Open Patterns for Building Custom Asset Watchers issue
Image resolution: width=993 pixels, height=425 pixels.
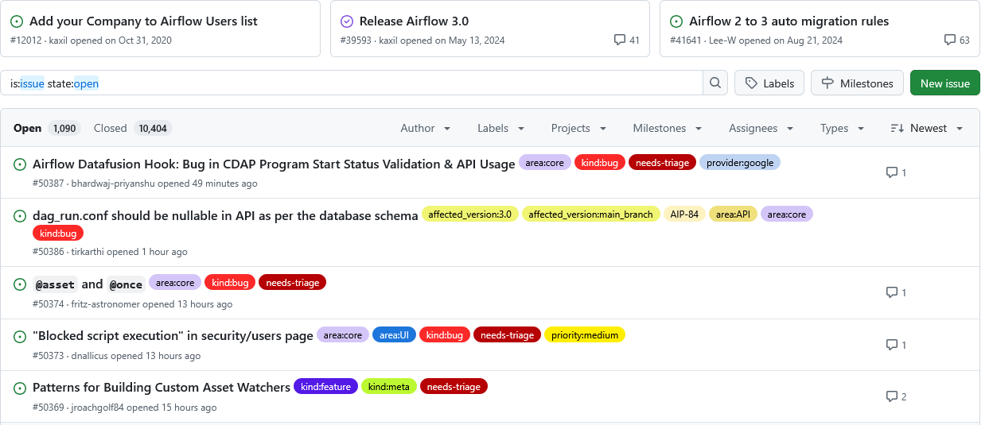(162, 388)
